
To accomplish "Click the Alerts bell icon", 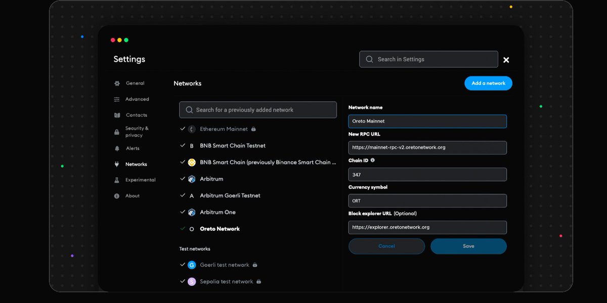I will [x=117, y=148].
